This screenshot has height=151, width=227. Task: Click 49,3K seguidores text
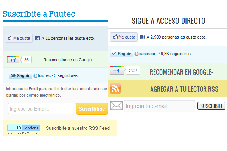pyautogui.click(x=174, y=54)
